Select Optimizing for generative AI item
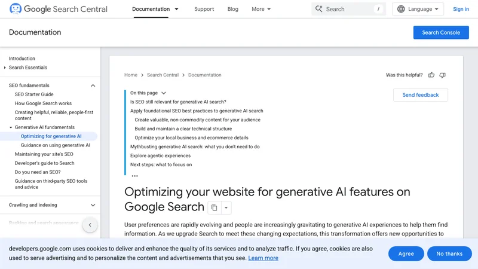 [x=51, y=136]
